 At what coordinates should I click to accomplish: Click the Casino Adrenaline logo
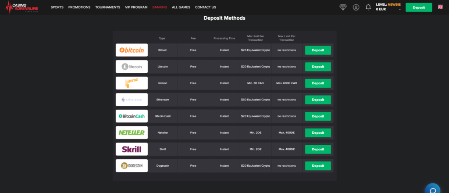click(22, 7)
